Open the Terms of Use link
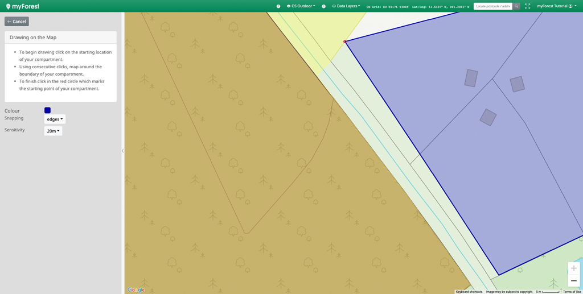583x294 pixels. [x=572, y=292]
